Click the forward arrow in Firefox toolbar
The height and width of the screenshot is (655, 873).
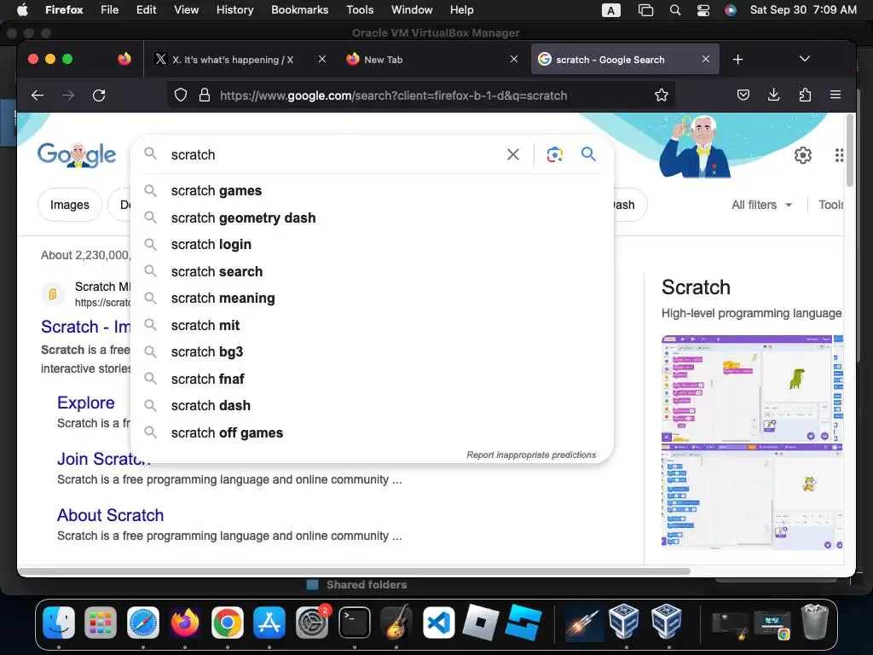pyautogui.click(x=68, y=96)
